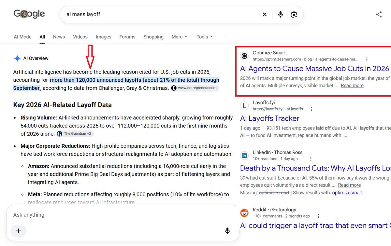Select the Shopping tab
The width and height of the screenshot is (391, 246).
point(153,37)
